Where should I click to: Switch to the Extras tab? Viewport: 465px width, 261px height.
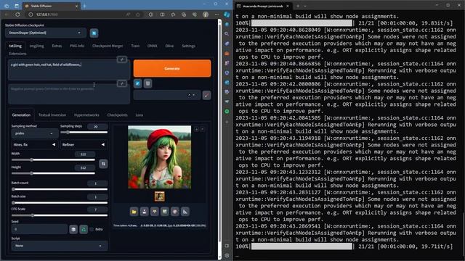point(57,46)
